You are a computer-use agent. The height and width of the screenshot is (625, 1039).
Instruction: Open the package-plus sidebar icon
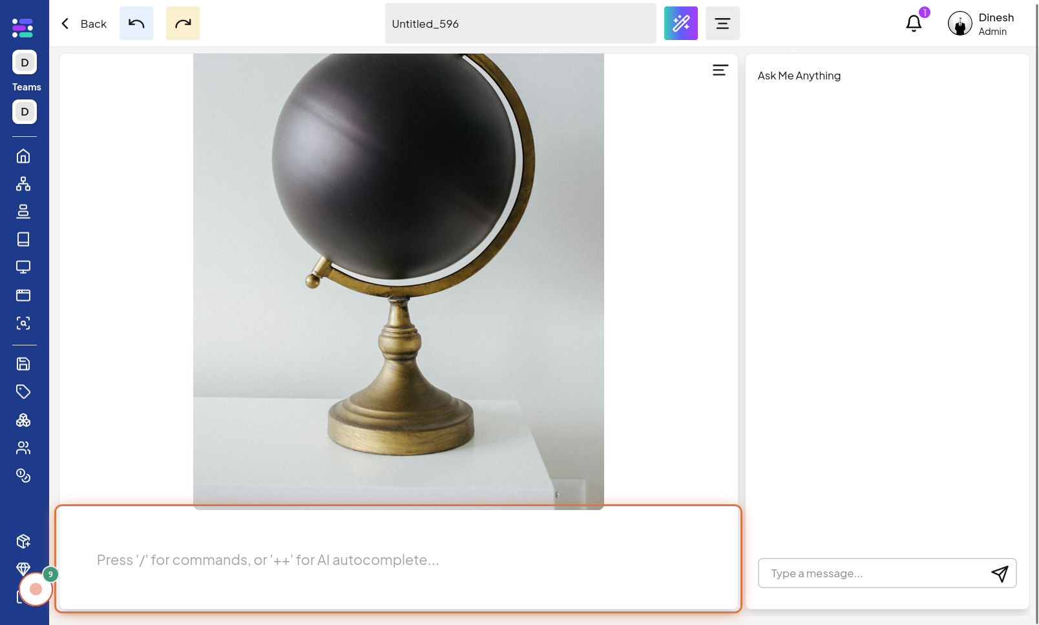click(23, 541)
